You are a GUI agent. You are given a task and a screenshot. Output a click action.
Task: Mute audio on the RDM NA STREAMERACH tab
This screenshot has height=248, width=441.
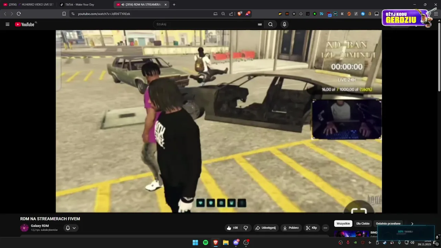(123, 4)
